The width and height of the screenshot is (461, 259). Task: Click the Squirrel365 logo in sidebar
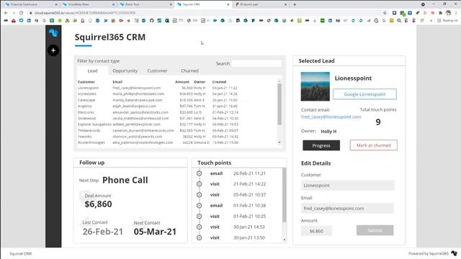[53, 32]
